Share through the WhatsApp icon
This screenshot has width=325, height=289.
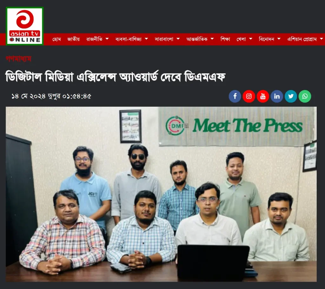[305, 96]
